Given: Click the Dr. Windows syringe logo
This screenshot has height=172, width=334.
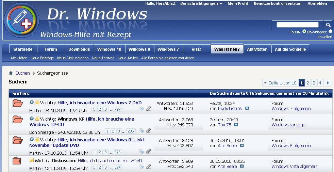Looking at the screenshot, I should point(21,20).
